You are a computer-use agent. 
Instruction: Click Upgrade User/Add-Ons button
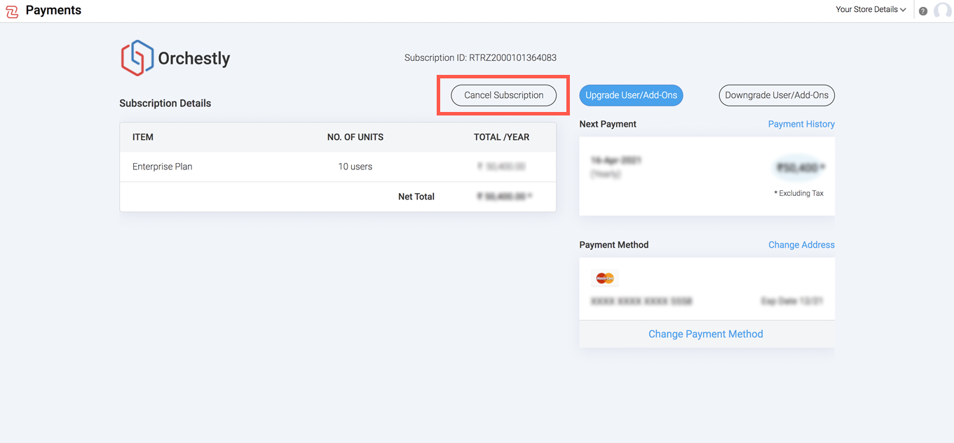(631, 95)
